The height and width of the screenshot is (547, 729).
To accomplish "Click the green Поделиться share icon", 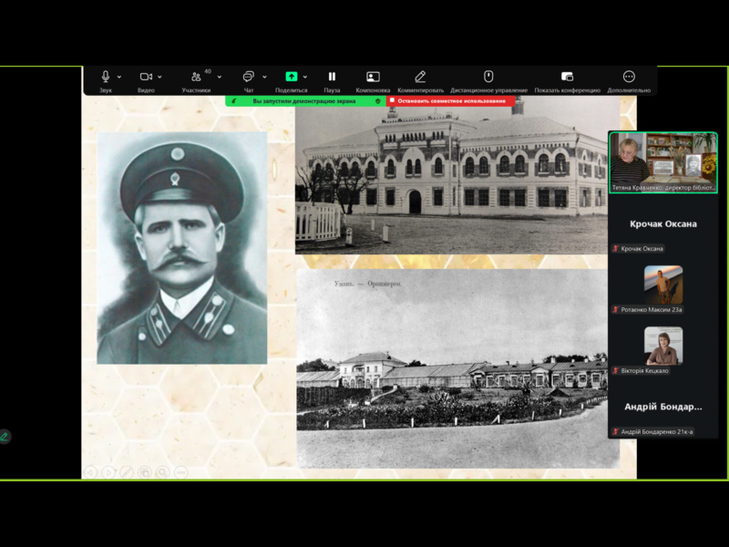I will [291, 77].
